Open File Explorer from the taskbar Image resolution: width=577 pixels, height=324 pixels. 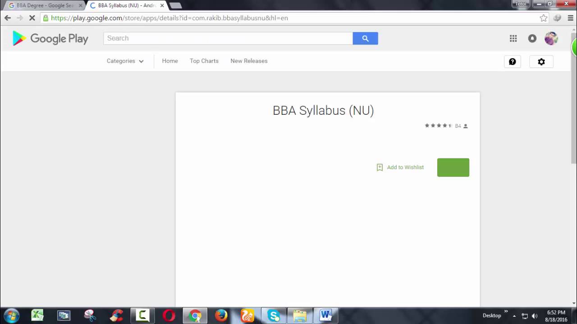click(x=300, y=315)
